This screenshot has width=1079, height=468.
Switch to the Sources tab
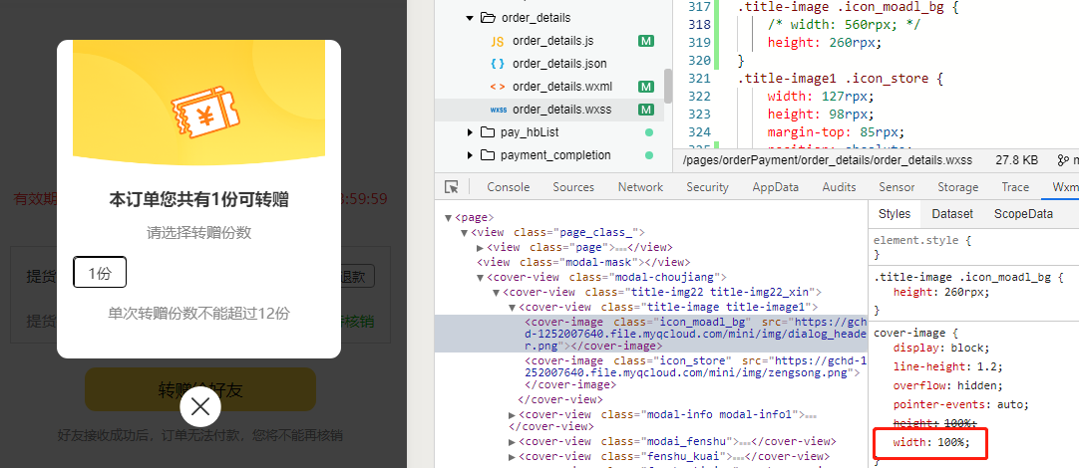point(573,187)
